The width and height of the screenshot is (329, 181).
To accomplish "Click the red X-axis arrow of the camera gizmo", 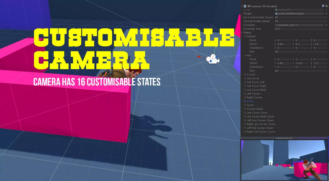I will [x=199, y=56].
